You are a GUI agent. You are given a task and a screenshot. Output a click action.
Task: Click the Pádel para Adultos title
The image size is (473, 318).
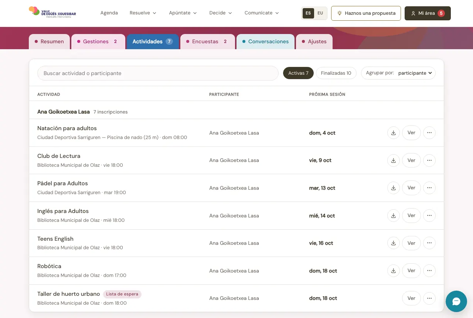point(62,183)
